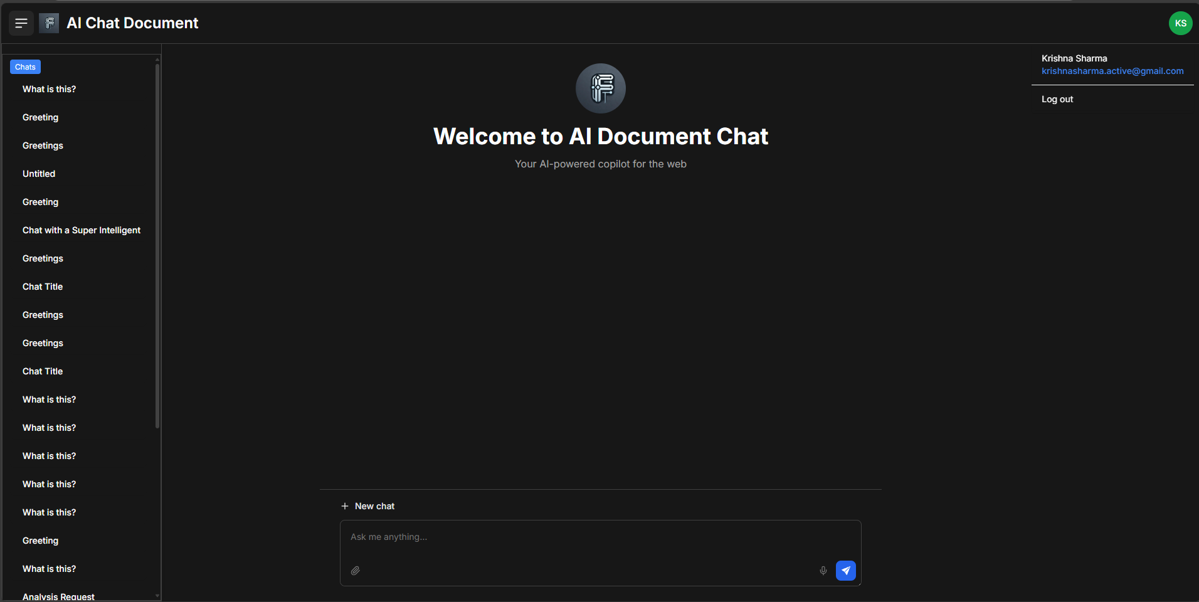Toggle the sidebar with the hamburger menu icon
Screen dimensions: 1199x602
point(21,23)
